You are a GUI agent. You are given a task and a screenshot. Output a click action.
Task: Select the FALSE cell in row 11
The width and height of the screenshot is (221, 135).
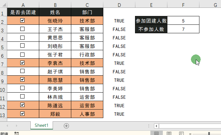(x=119, y=97)
